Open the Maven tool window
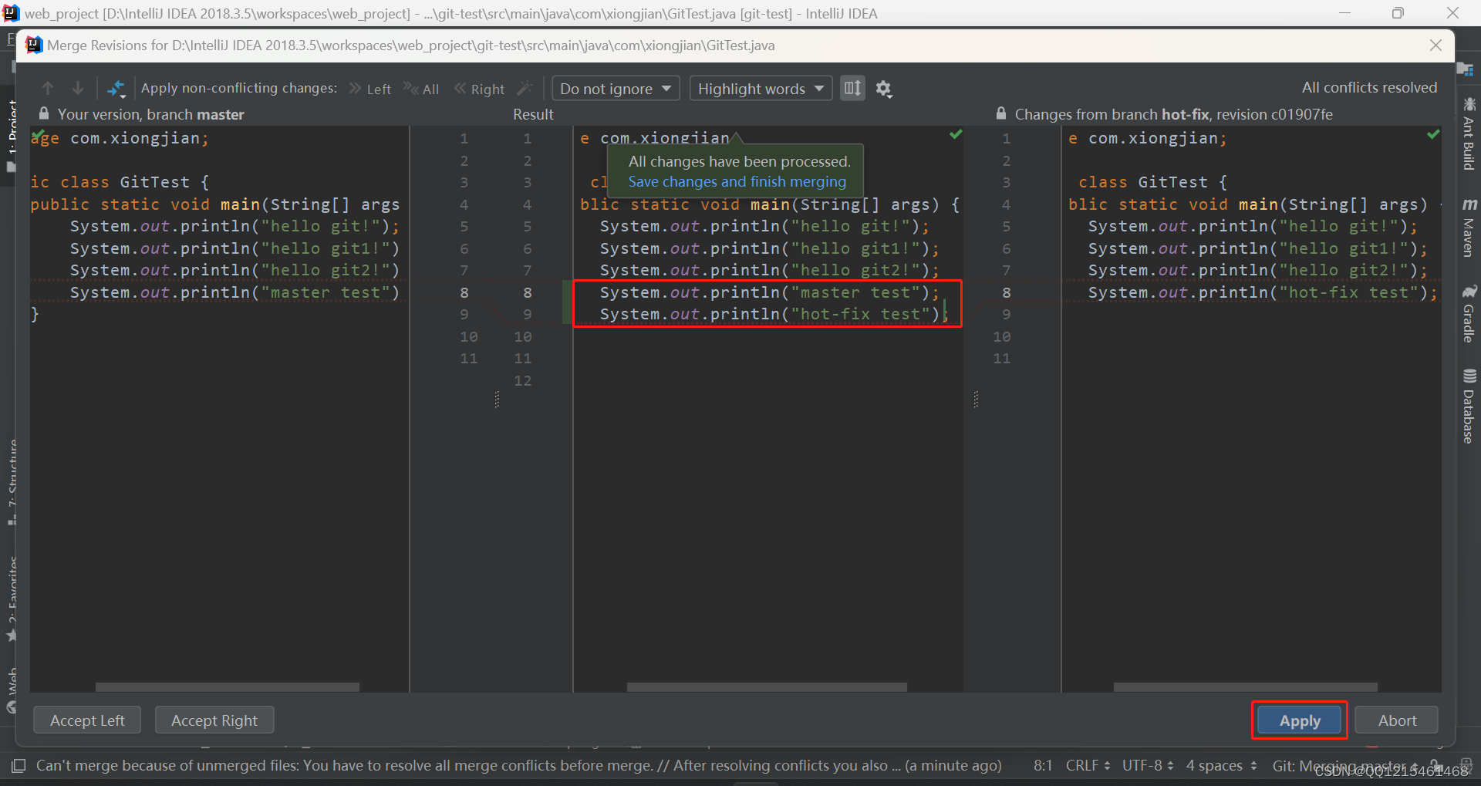Screen dimensions: 1481x786 [1469, 228]
